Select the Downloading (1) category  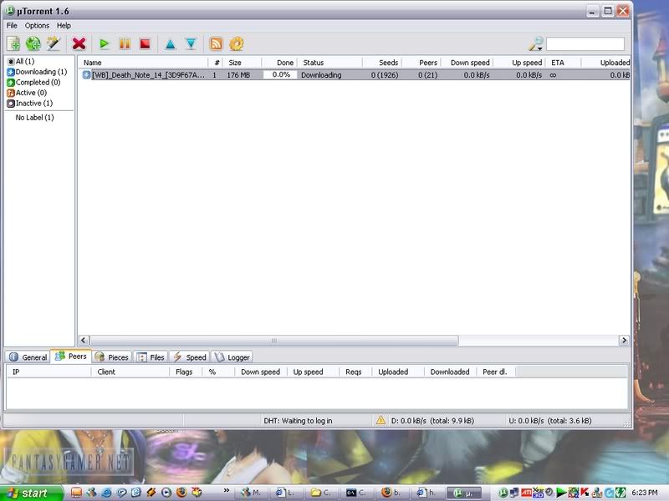[x=40, y=72]
